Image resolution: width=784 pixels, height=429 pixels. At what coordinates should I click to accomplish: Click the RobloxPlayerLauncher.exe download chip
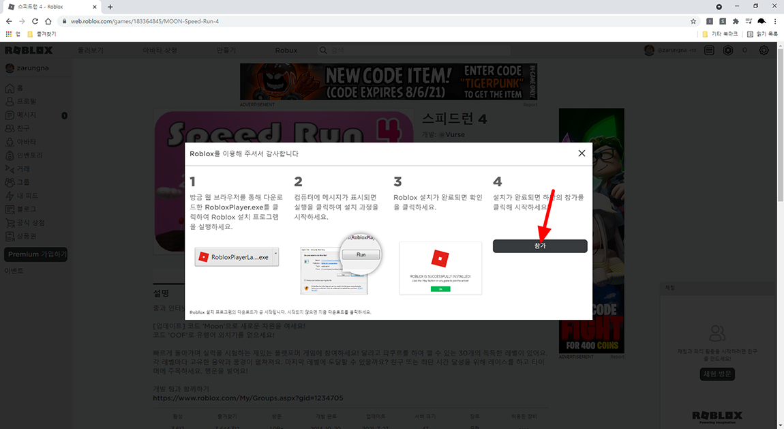236,257
